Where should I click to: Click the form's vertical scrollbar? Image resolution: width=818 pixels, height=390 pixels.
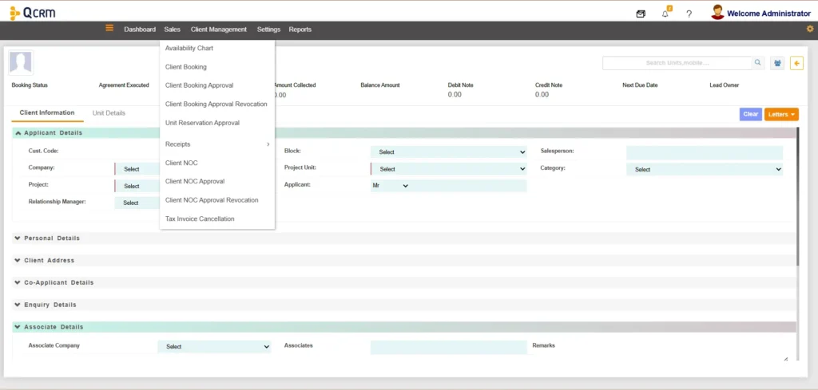coord(798,197)
